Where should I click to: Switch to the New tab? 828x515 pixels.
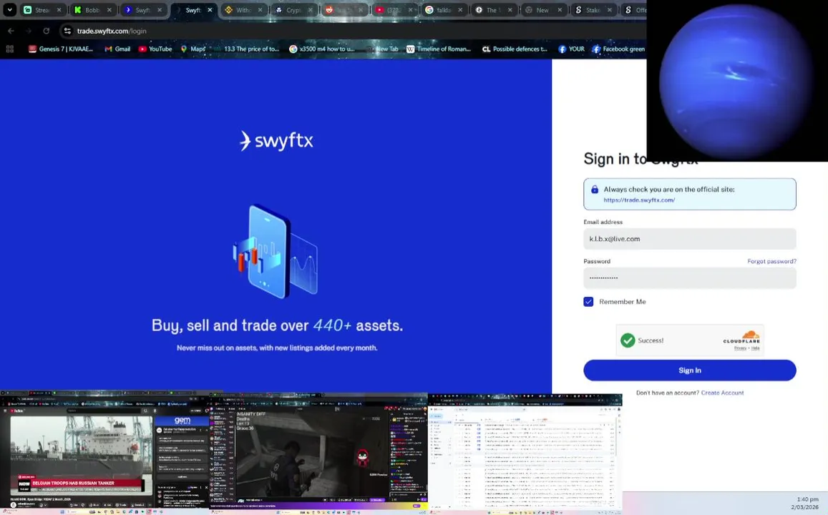[x=542, y=10]
